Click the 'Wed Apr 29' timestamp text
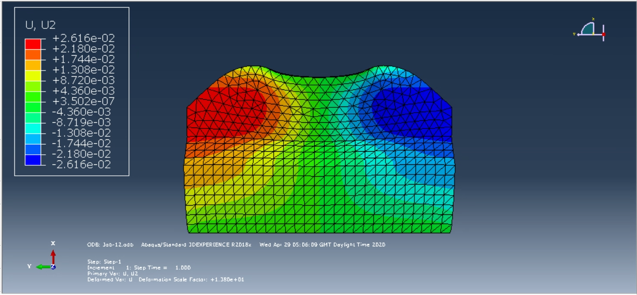 click(322, 245)
